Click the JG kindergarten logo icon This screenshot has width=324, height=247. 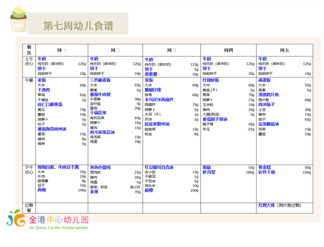click(x=15, y=218)
